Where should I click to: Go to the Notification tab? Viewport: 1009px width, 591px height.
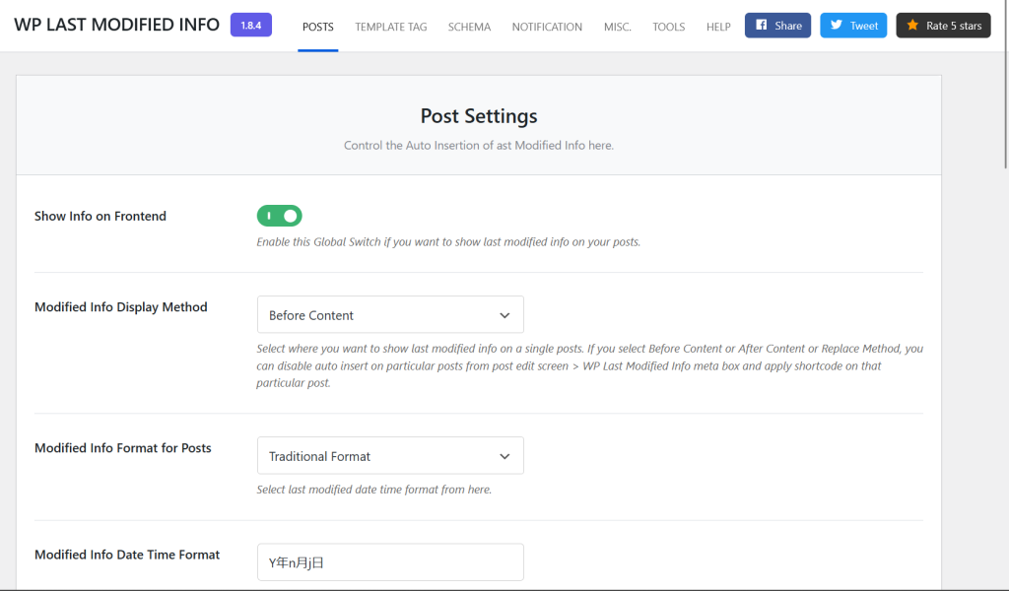pyautogui.click(x=547, y=27)
